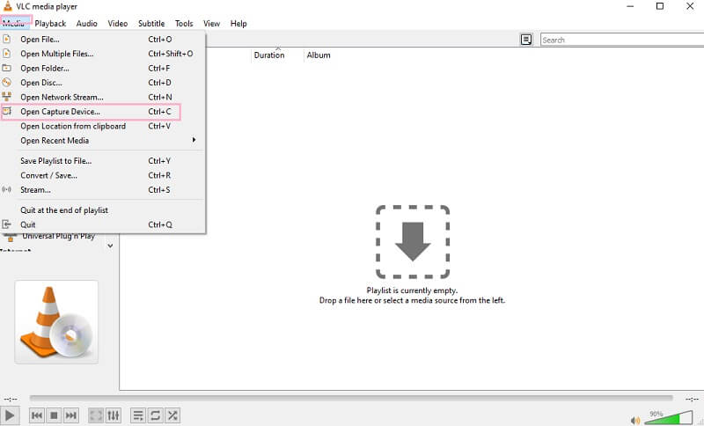Choose Open Disc... entry
The width and height of the screenshot is (704, 426).
pos(102,83)
